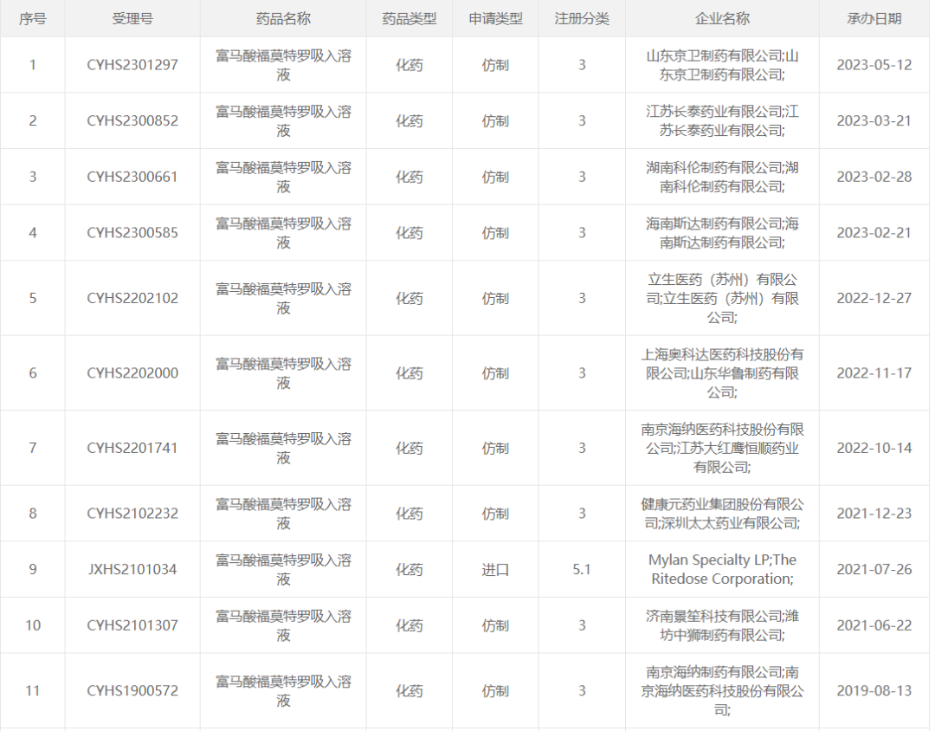
Task: Click date 2021-12-23
Action: click(874, 514)
